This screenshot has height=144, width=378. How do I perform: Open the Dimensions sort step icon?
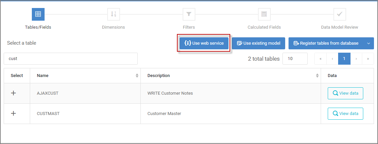point(114,14)
